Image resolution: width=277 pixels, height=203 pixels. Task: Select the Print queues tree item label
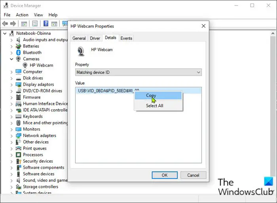click(35, 148)
